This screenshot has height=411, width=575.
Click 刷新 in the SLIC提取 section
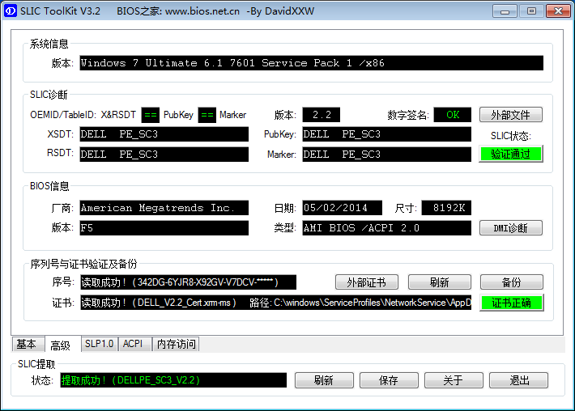pos(324,380)
